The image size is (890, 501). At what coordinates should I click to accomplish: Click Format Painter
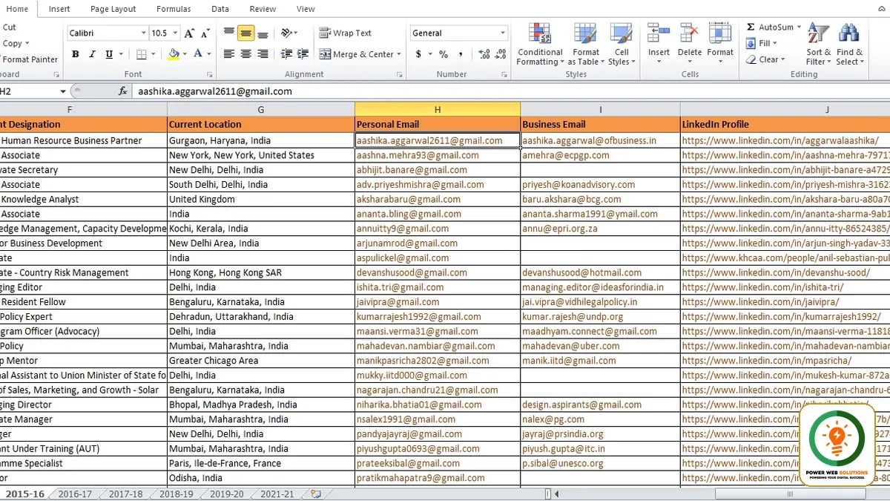point(30,59)
